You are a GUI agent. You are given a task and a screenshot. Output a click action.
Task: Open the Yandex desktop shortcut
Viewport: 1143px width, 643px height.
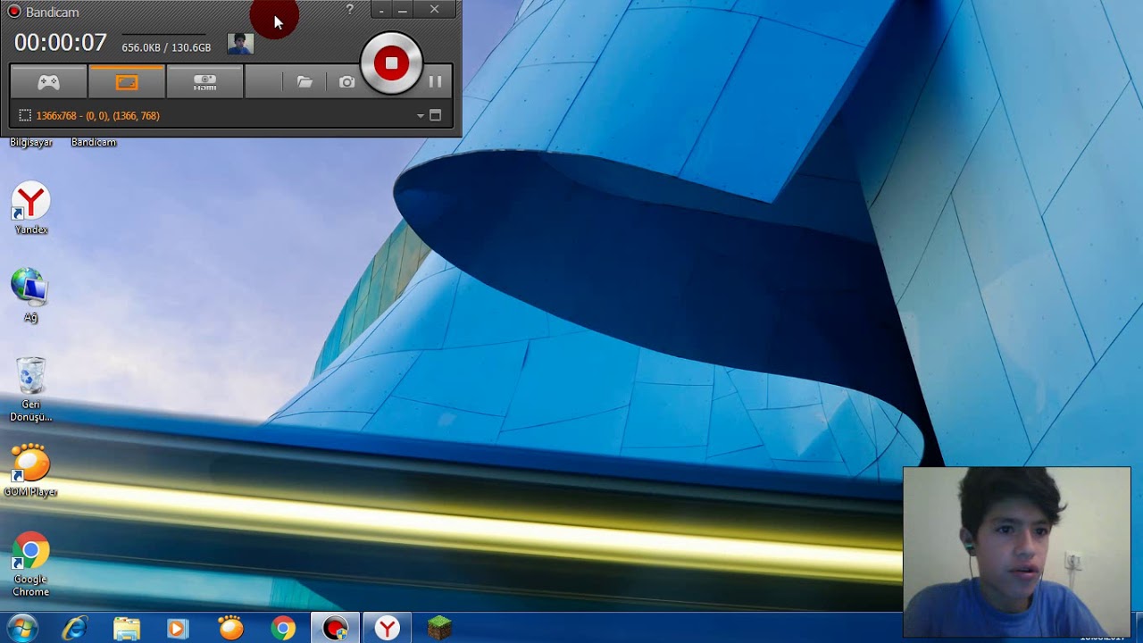[30, 209]
